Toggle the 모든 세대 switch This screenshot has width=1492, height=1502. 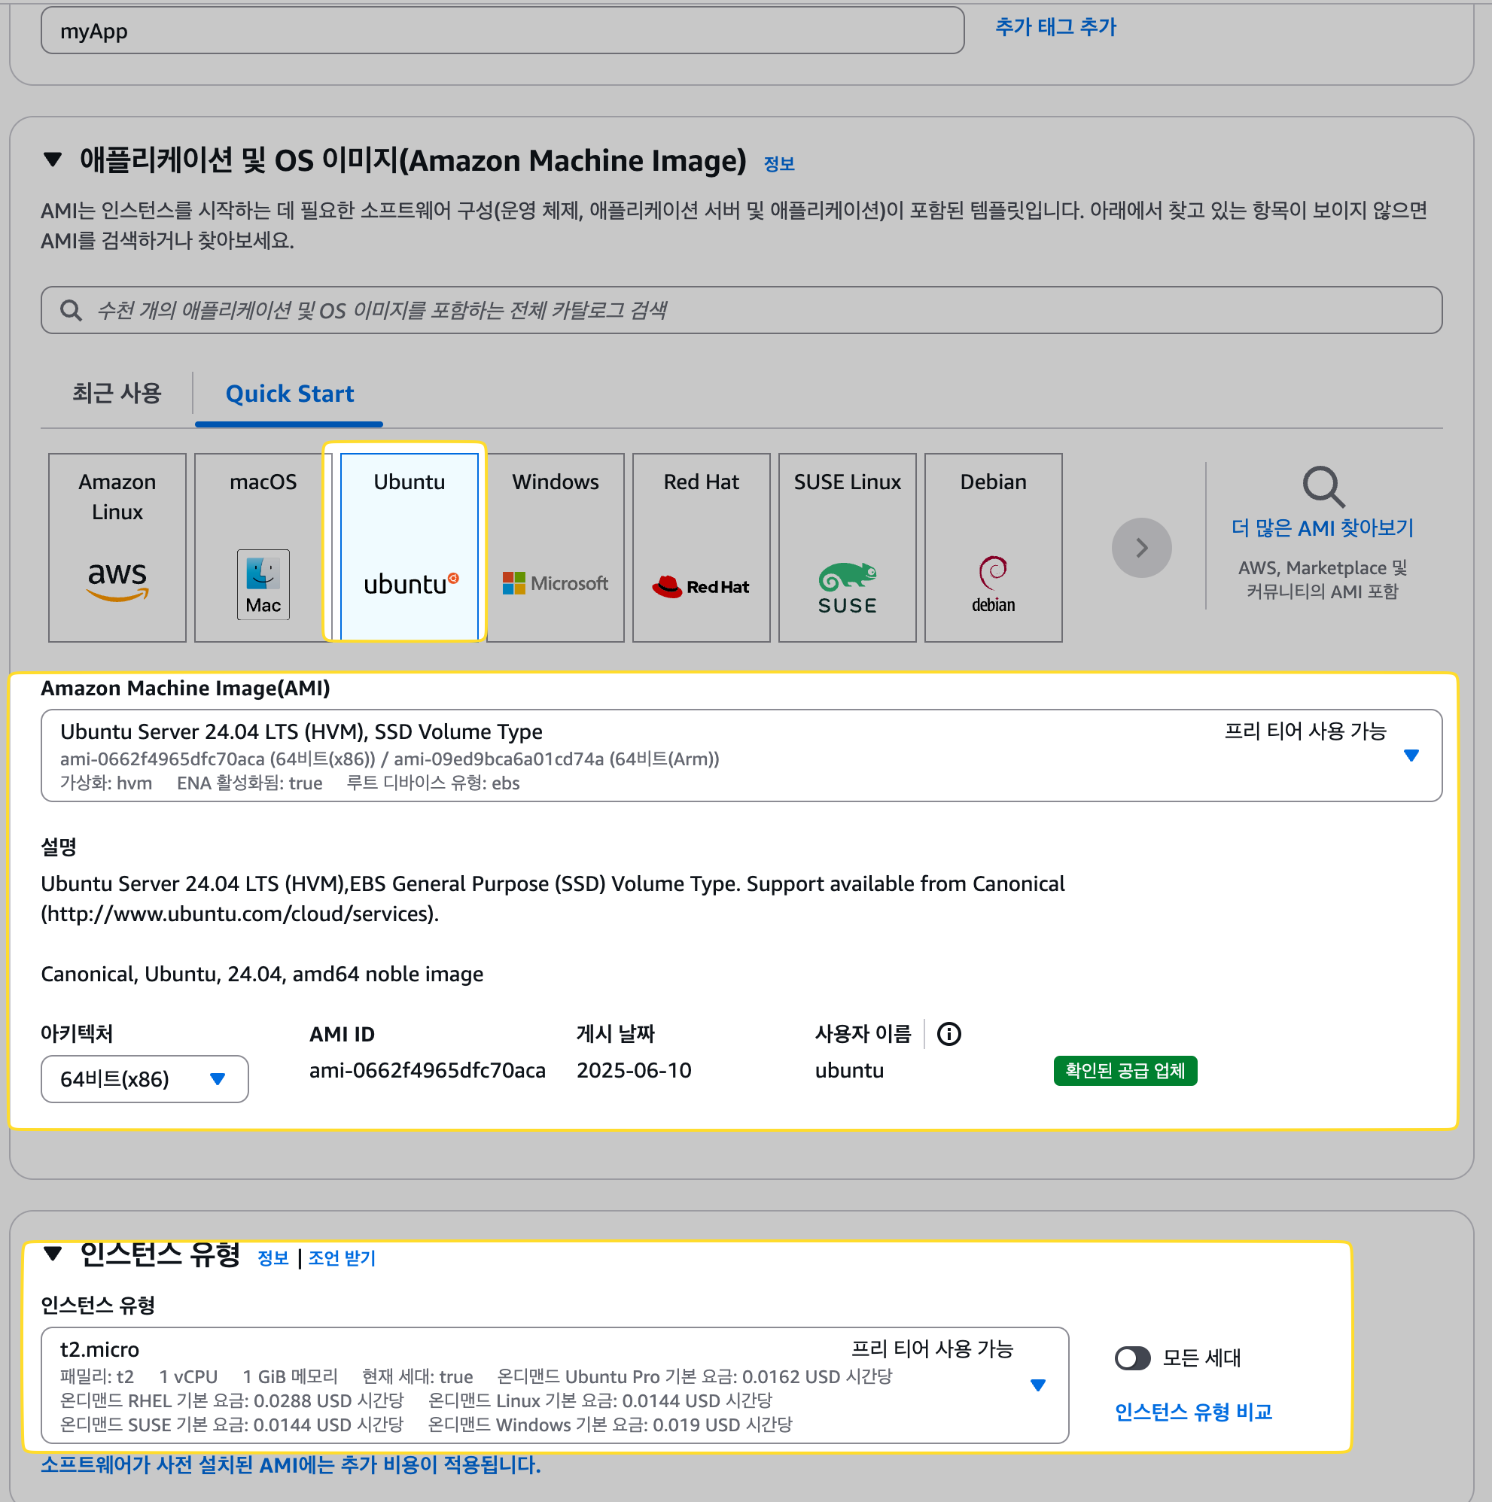(1132, 1358)
